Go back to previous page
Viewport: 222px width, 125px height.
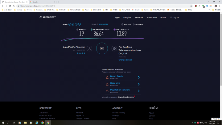[x=2, y=6]
